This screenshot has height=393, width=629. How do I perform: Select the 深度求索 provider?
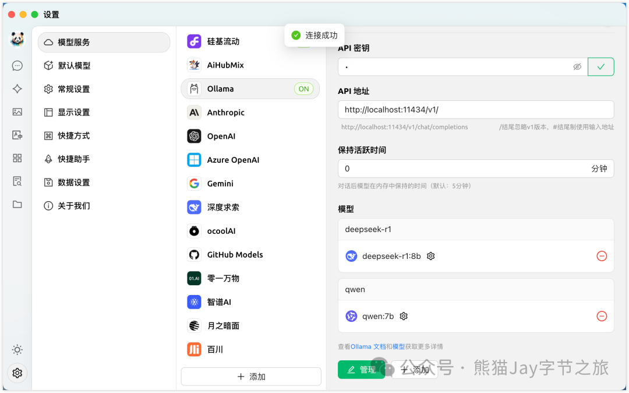click(x=250, y=207)
